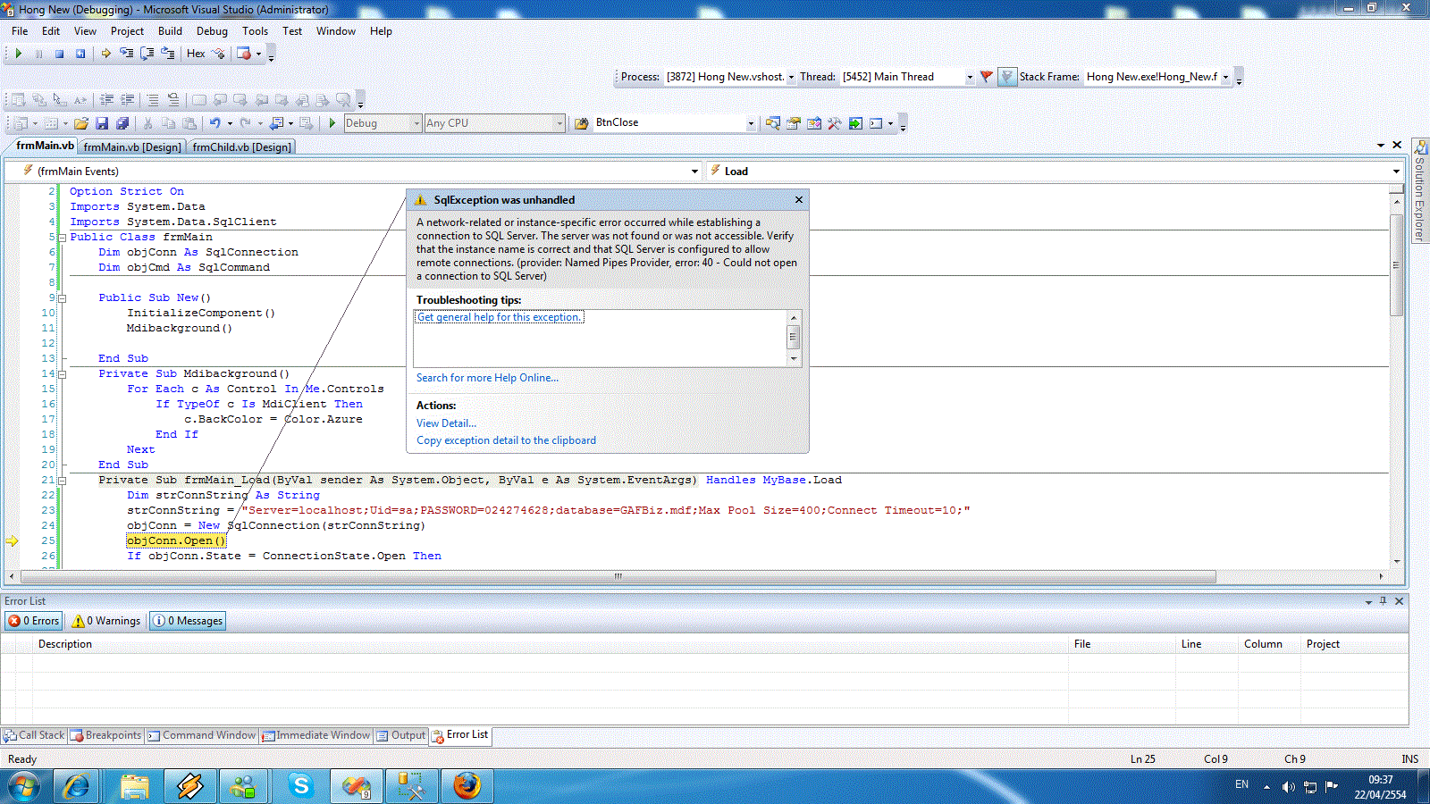Viewport: 1430px width, 804px height.
Task: Click the Start Page green arrow icon
Action: (x=855, y=123)
